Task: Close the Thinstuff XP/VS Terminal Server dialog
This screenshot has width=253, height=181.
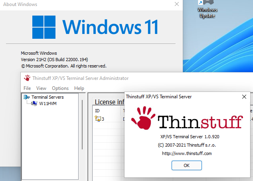Action: coord(244,97)
